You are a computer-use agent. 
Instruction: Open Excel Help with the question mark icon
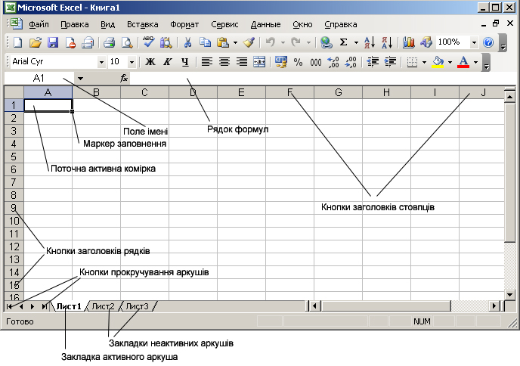click(x=488, y=42)
